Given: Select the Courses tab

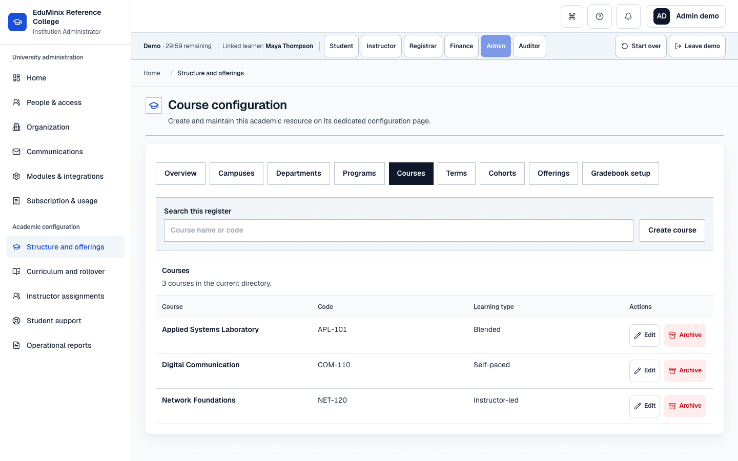Looking at the screenshot, I should (411, 174).
